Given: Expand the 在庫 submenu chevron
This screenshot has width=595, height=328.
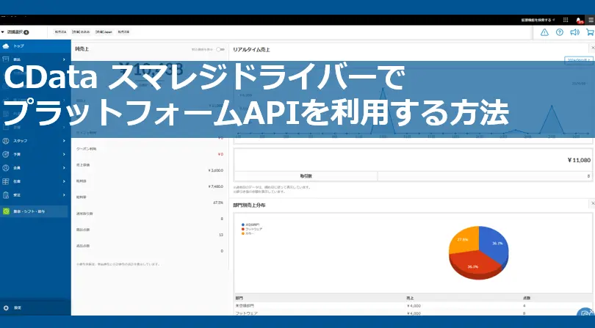Looking at the screenshot, I should [x=64, y=182].
